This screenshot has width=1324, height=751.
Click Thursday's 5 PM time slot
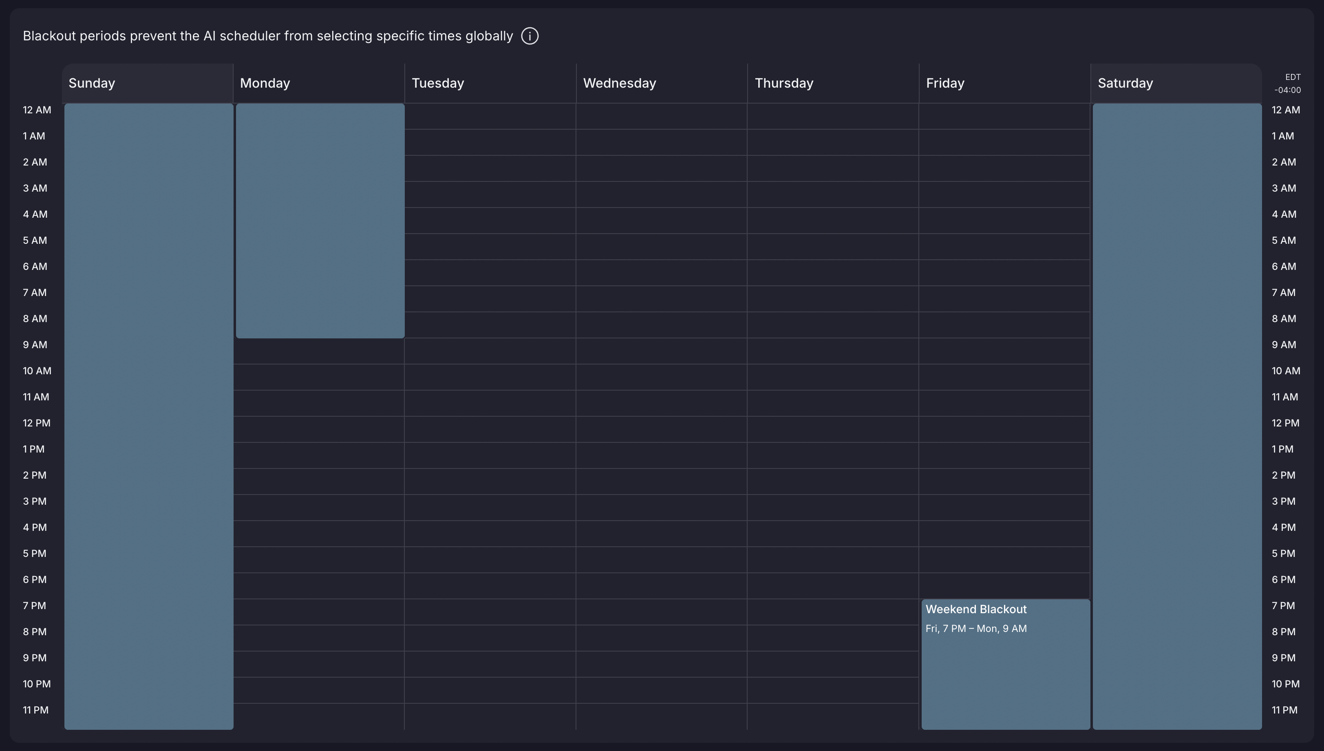point(833,560)
